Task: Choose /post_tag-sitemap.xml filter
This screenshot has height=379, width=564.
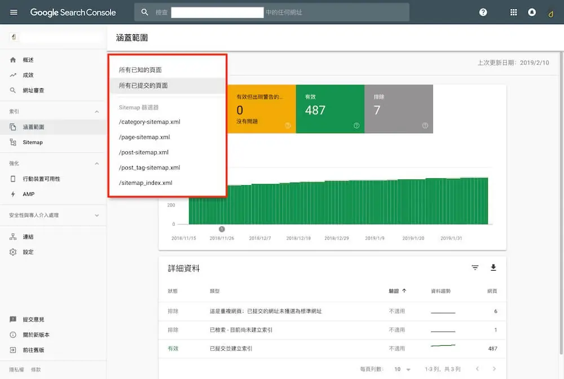Action: (168, 168)
